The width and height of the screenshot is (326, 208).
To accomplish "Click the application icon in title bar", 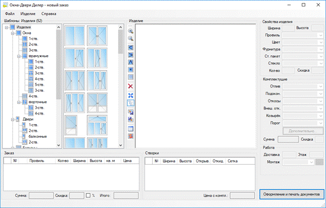I will [5, 5].
